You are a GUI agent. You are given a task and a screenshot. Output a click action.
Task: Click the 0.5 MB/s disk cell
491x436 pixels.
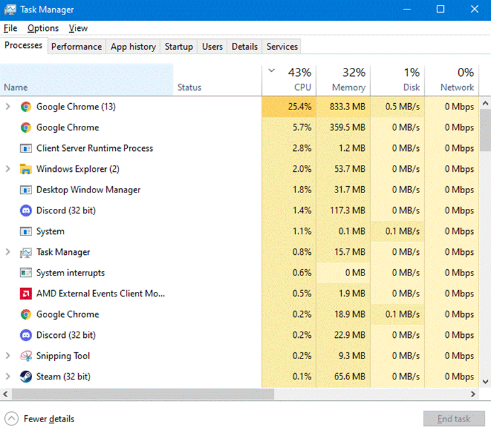click(397, 107)
